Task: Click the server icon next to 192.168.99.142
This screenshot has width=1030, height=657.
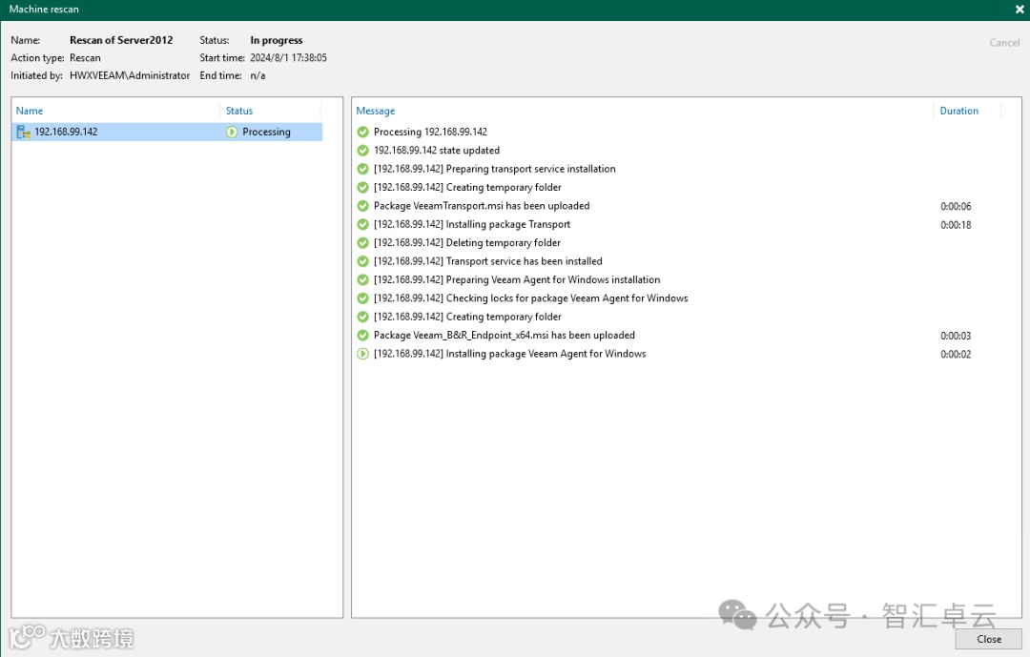Action: coord(24,132)
